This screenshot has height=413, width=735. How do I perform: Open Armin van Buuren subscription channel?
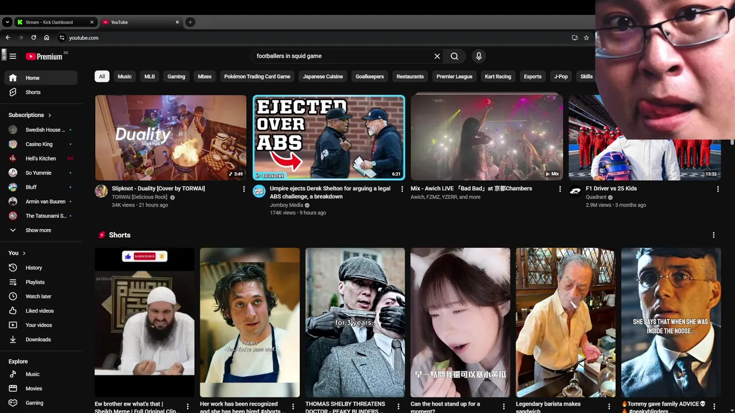pos(40,202)
